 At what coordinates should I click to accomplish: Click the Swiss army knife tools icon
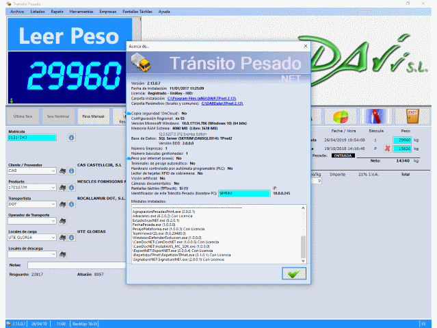coord(376,116)
